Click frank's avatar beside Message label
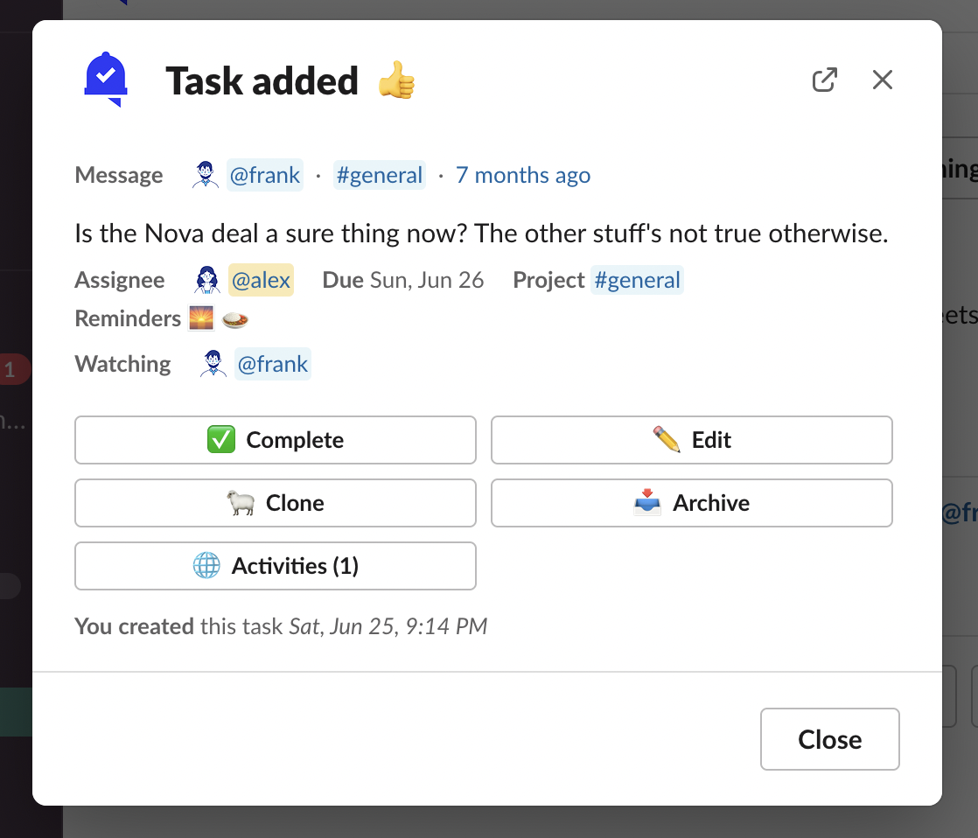The height and width of the screenshot is (838, 978). point(206,175)
